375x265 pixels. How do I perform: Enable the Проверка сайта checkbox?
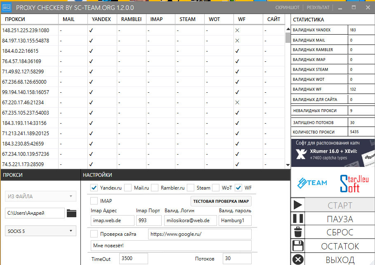(94, 234)
